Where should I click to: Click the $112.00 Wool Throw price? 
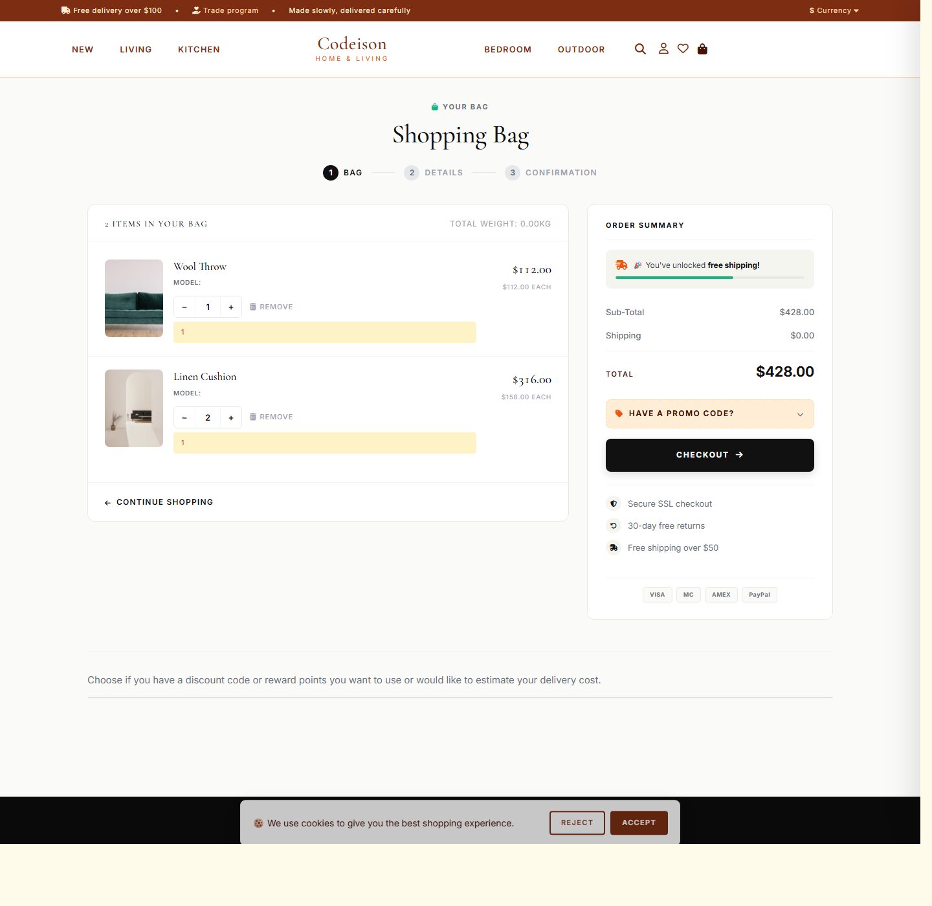(x=532, y=270)
